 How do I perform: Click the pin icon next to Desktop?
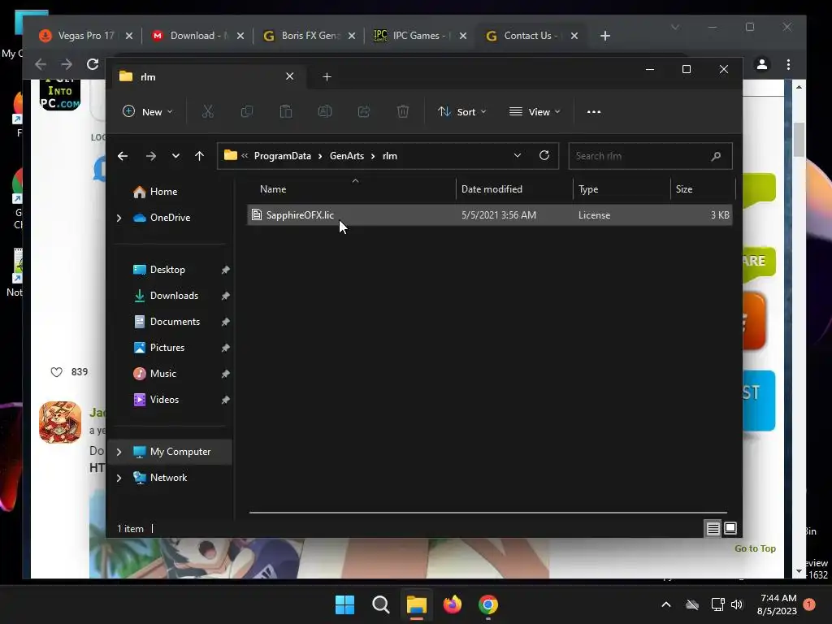pyautogui.click(x=226, y=270)
